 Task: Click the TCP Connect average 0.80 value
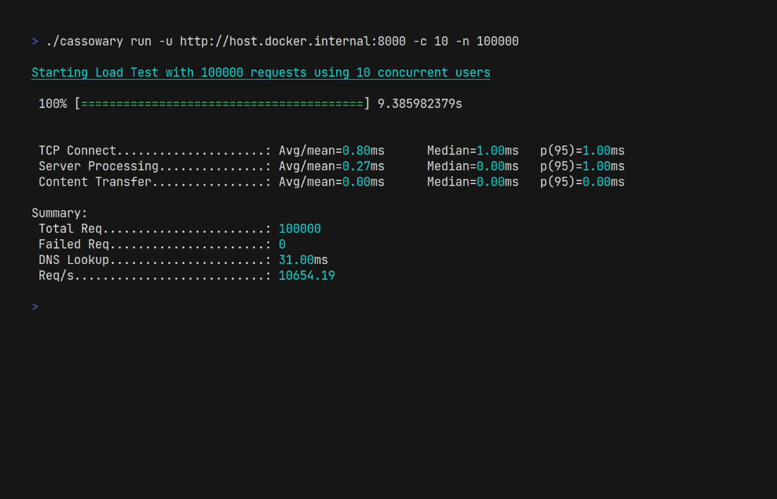(x=356, y=151)
